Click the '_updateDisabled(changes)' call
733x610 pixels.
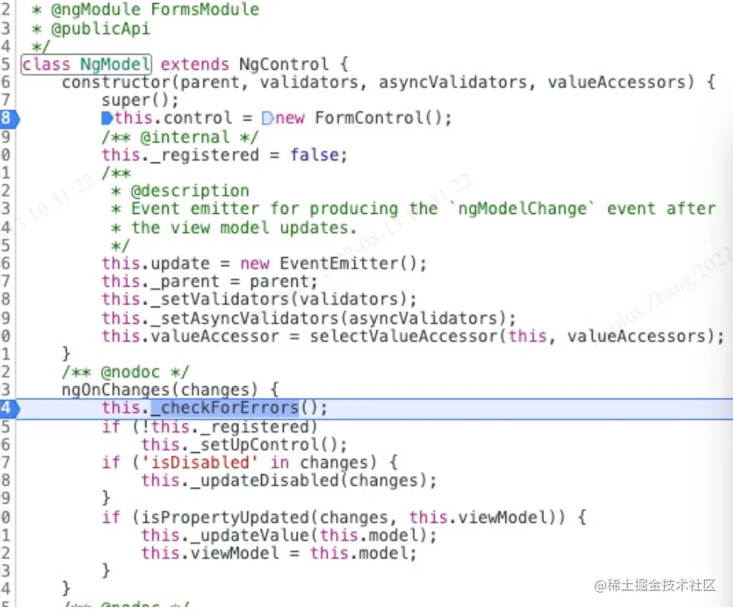coord(309,480)
